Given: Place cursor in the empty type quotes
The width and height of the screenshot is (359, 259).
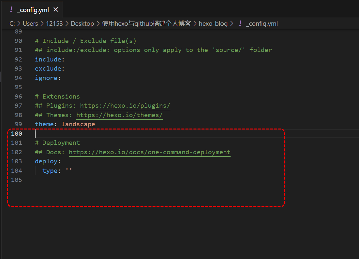Looking at the screenshot, I should click(69, 170).
